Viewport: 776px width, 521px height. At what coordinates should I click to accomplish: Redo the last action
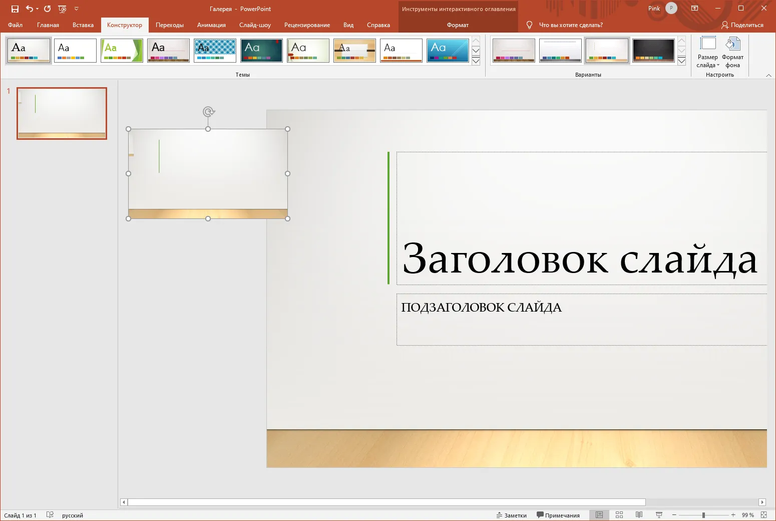point(47,9)
